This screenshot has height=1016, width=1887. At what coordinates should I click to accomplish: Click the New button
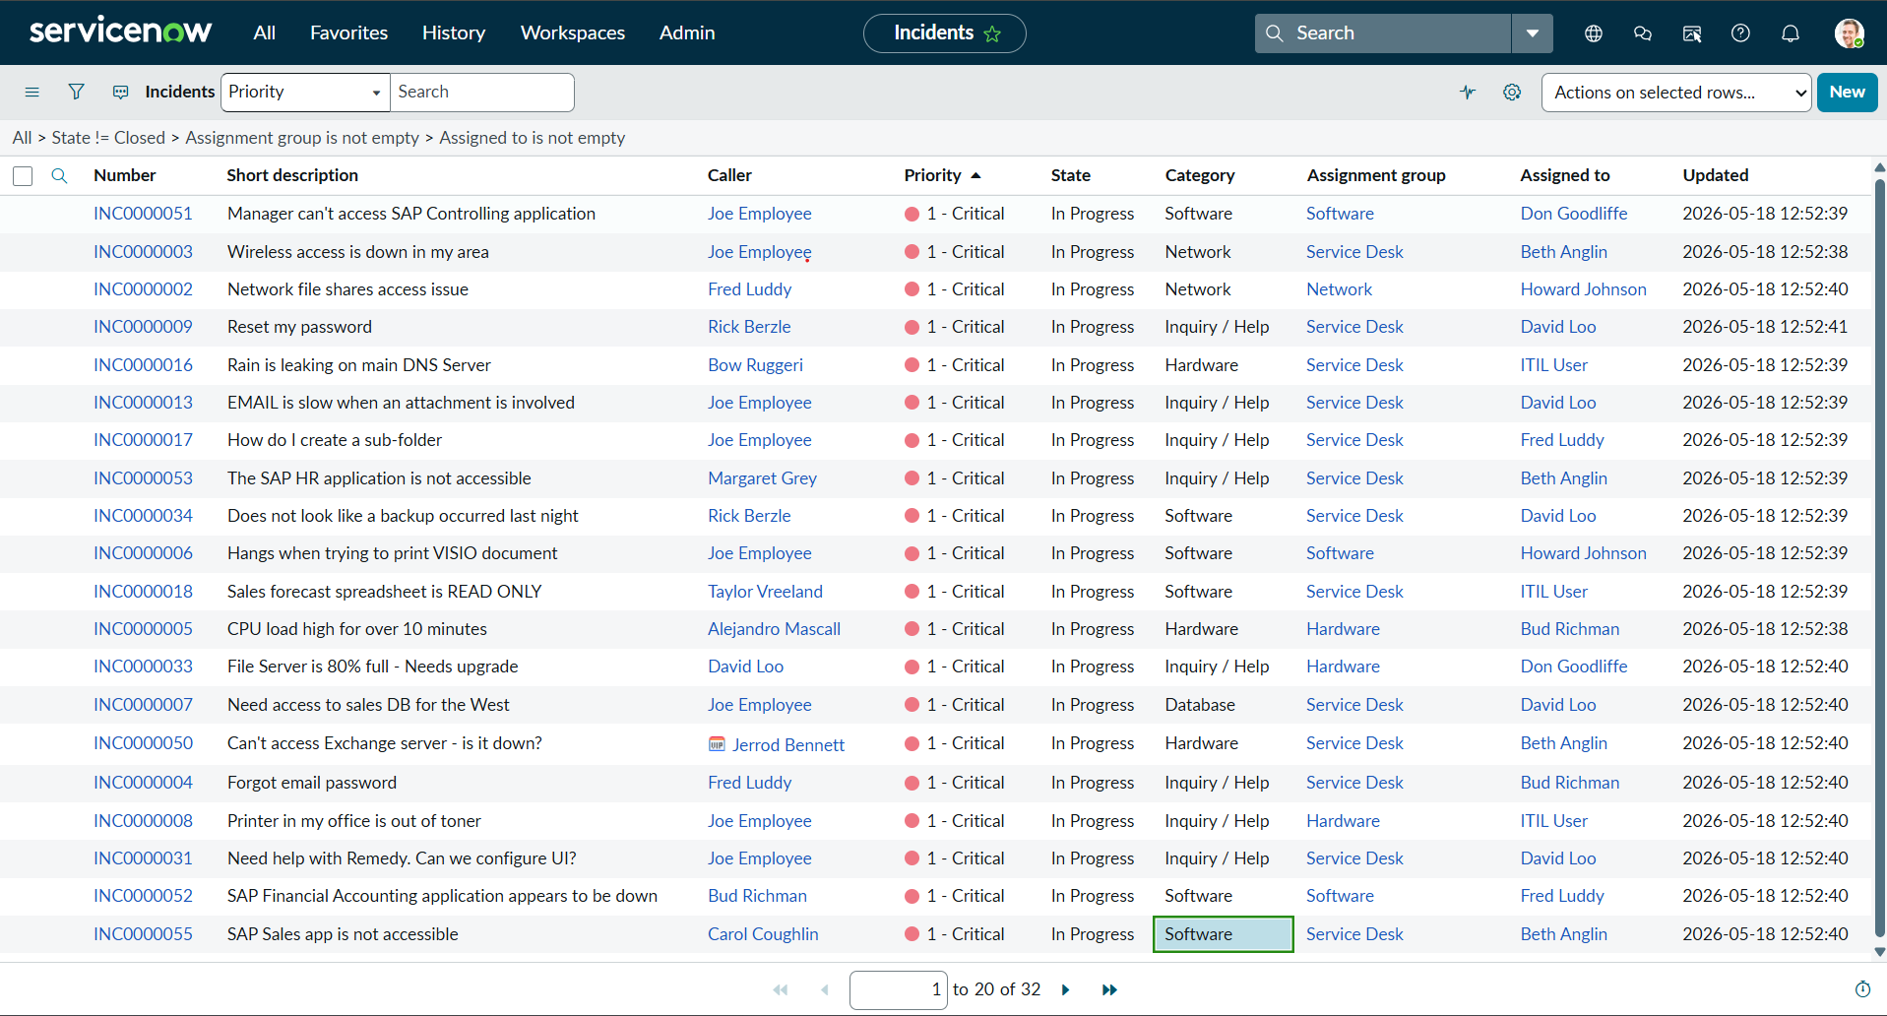point(1848,93)
